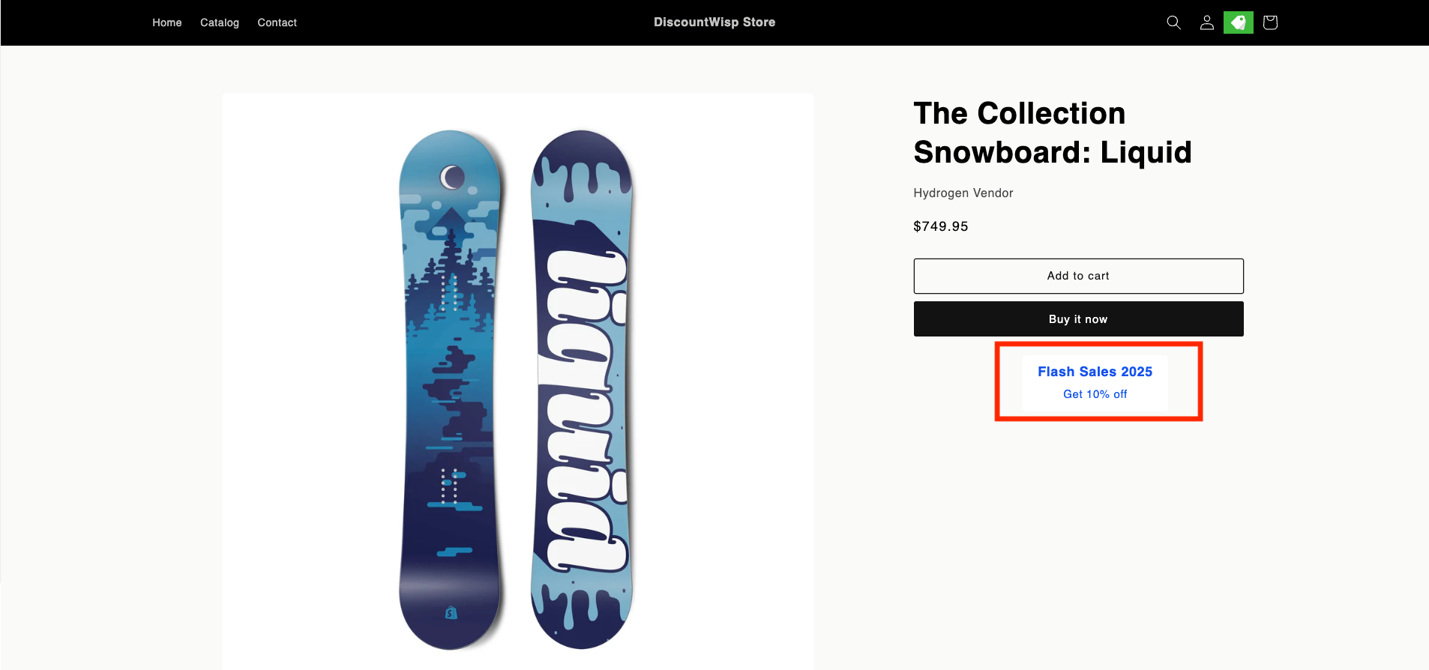View the shopping cart icon

[1270, 22]
